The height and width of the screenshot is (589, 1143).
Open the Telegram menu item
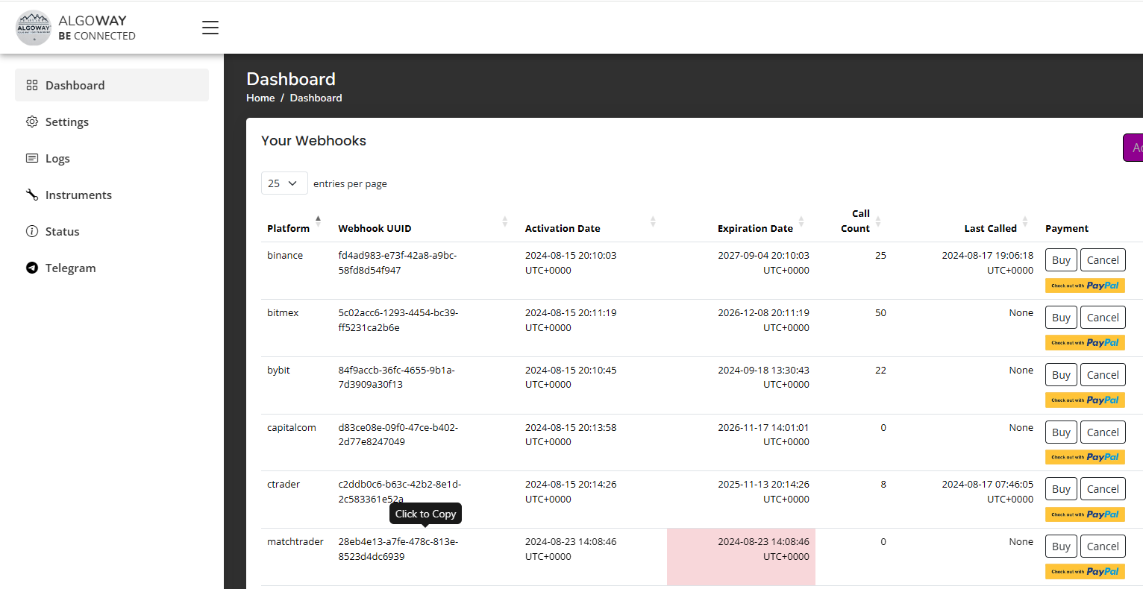click(x=112, y=268)
